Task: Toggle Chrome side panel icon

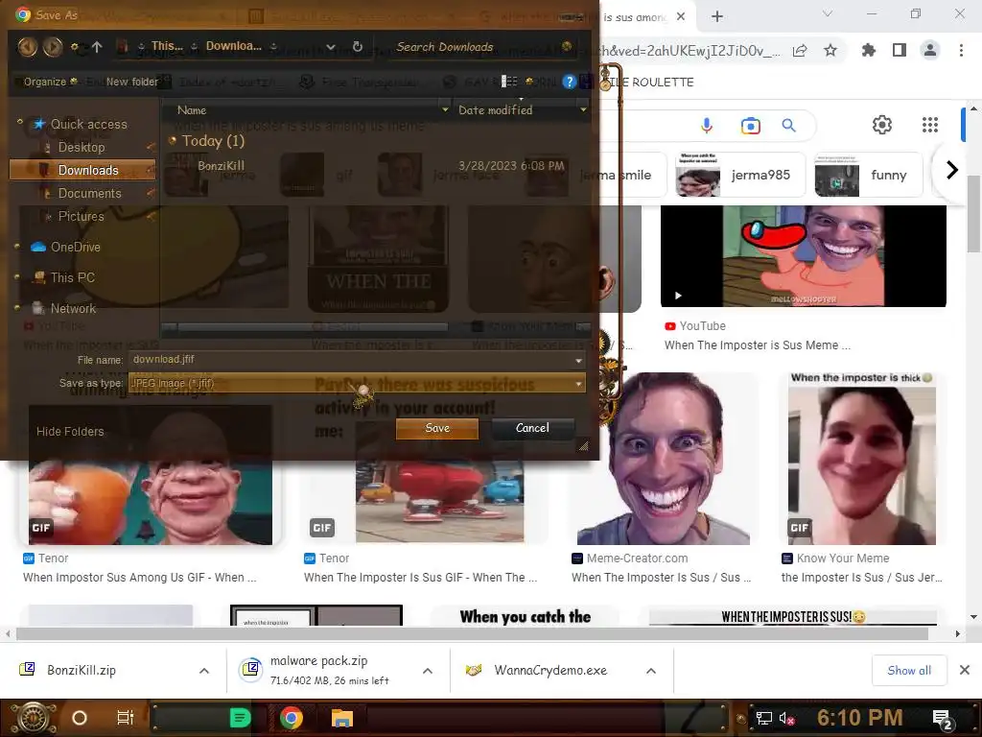Action: click(x=900, y=50)
